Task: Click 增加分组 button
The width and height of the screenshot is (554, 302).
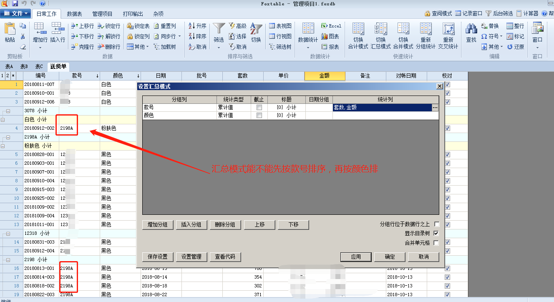Action: pos(158,224)
